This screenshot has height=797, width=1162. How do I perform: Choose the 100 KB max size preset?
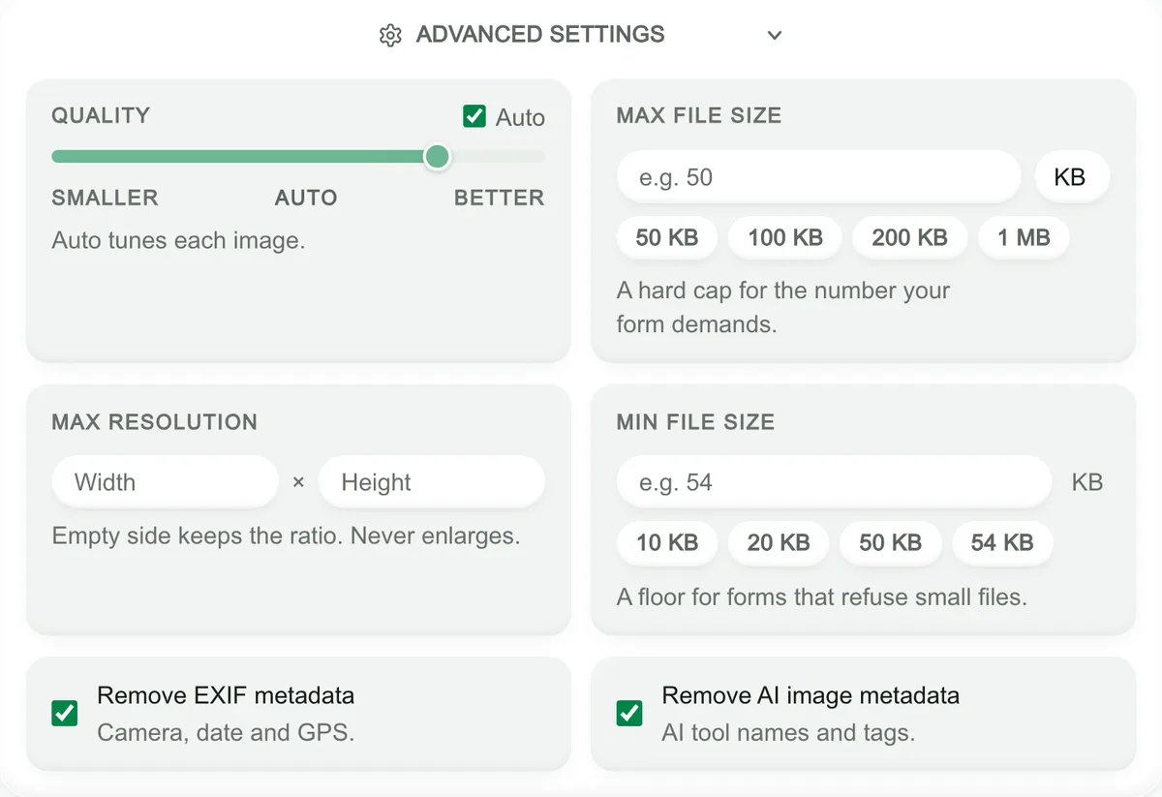pos(785,237)
